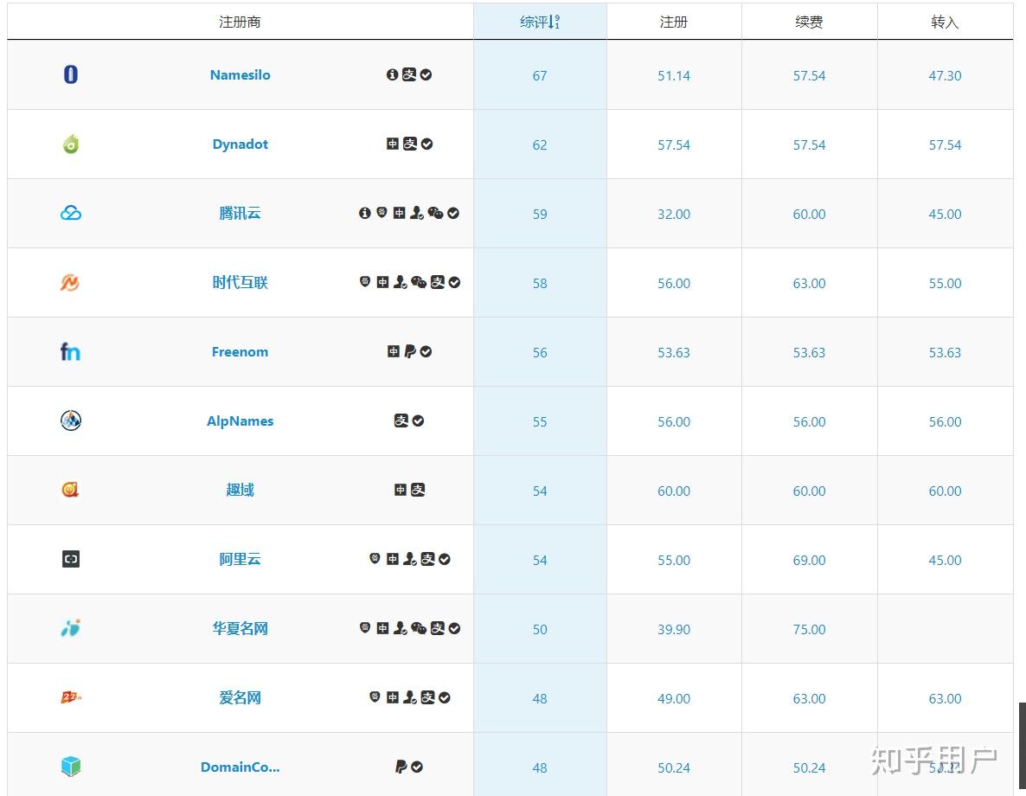
Task: Click the 阿里云 bracket logo icon
Action: coord(71,559)
